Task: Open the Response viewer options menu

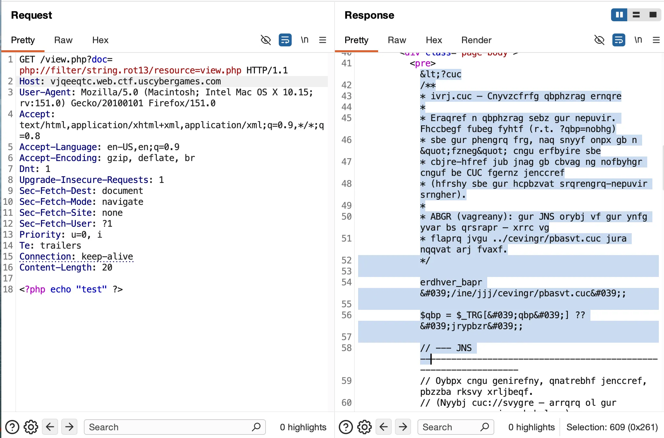Action: pos(656,40)
